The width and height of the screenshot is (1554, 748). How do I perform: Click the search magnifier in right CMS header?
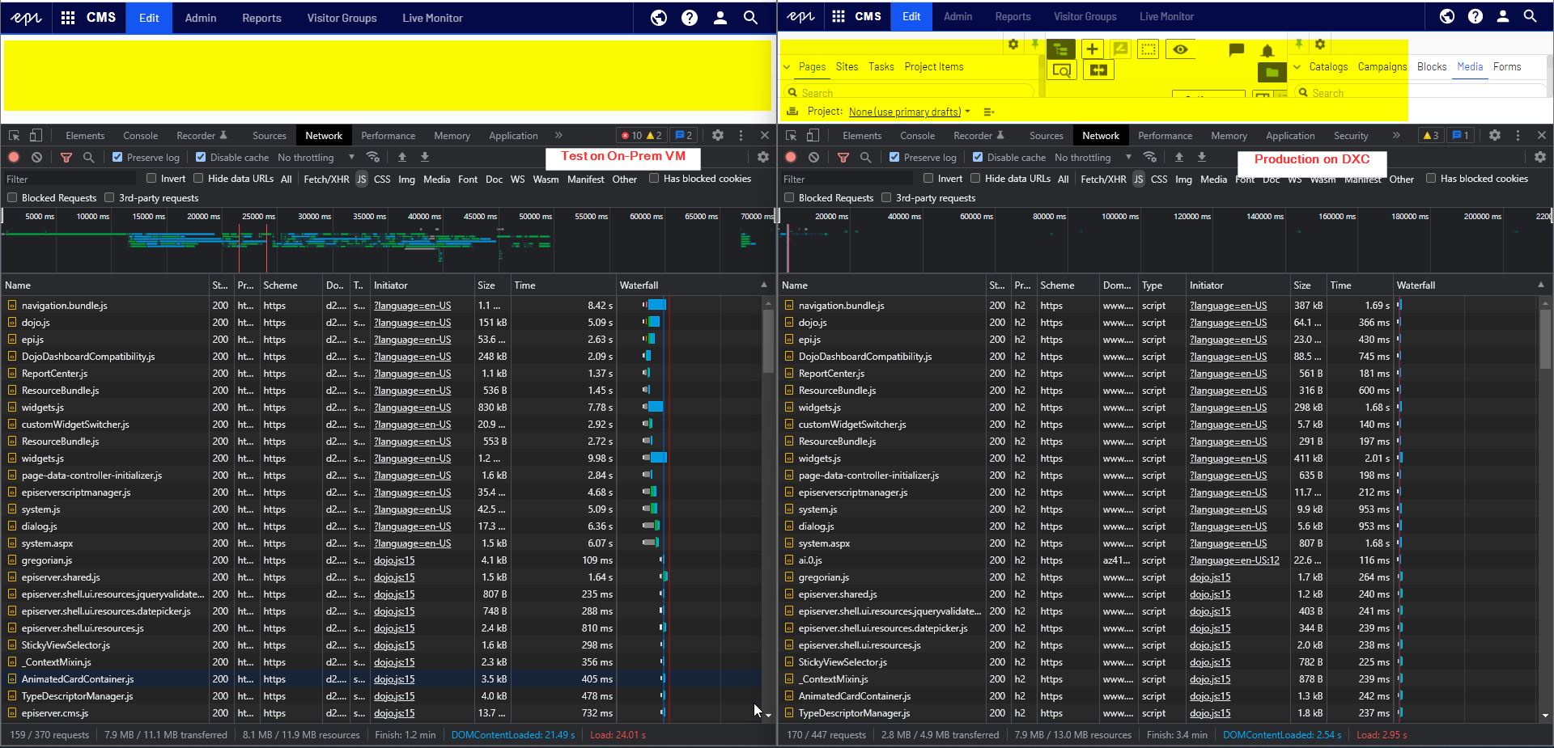pyautogui.click(x=1530, y=16)
